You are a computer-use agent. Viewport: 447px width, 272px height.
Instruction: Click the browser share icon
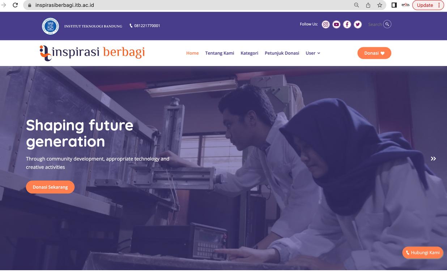click(368, 5)
